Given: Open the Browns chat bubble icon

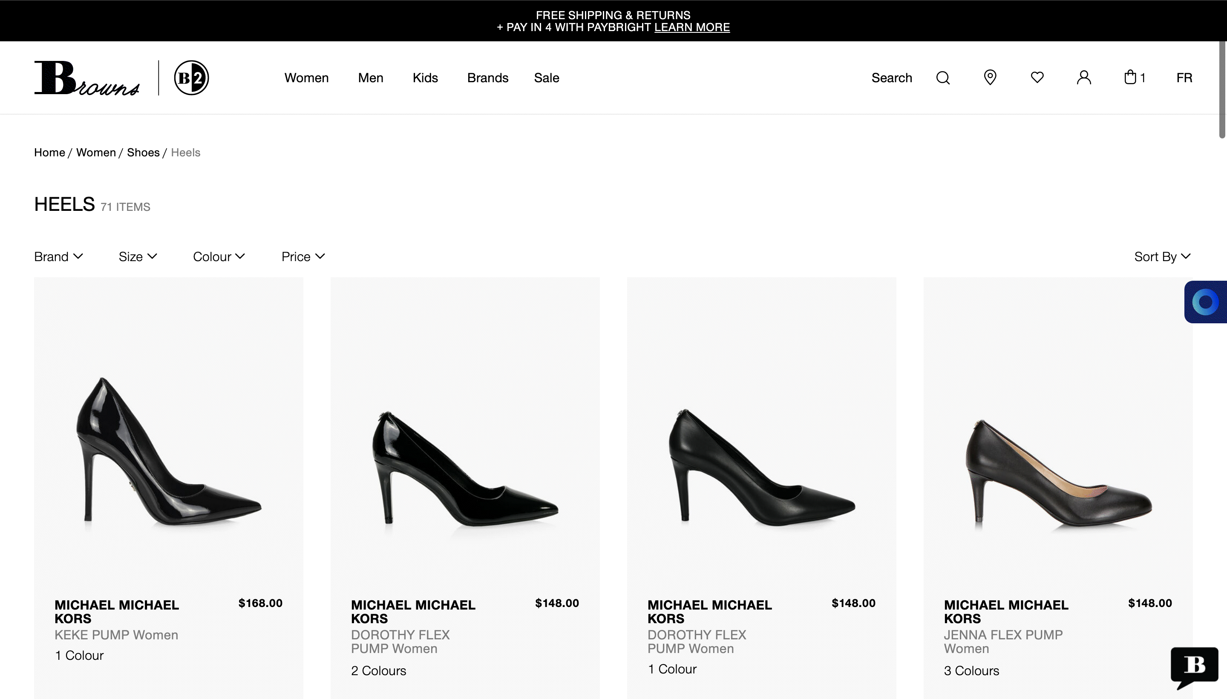Looking at the screenshot, I should (1194, 666).
